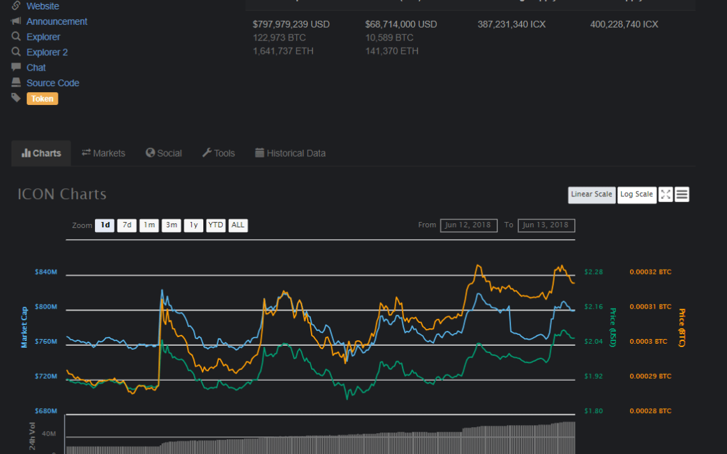Open the Explorer link
The image size is (727, 454).
point(43,36)
